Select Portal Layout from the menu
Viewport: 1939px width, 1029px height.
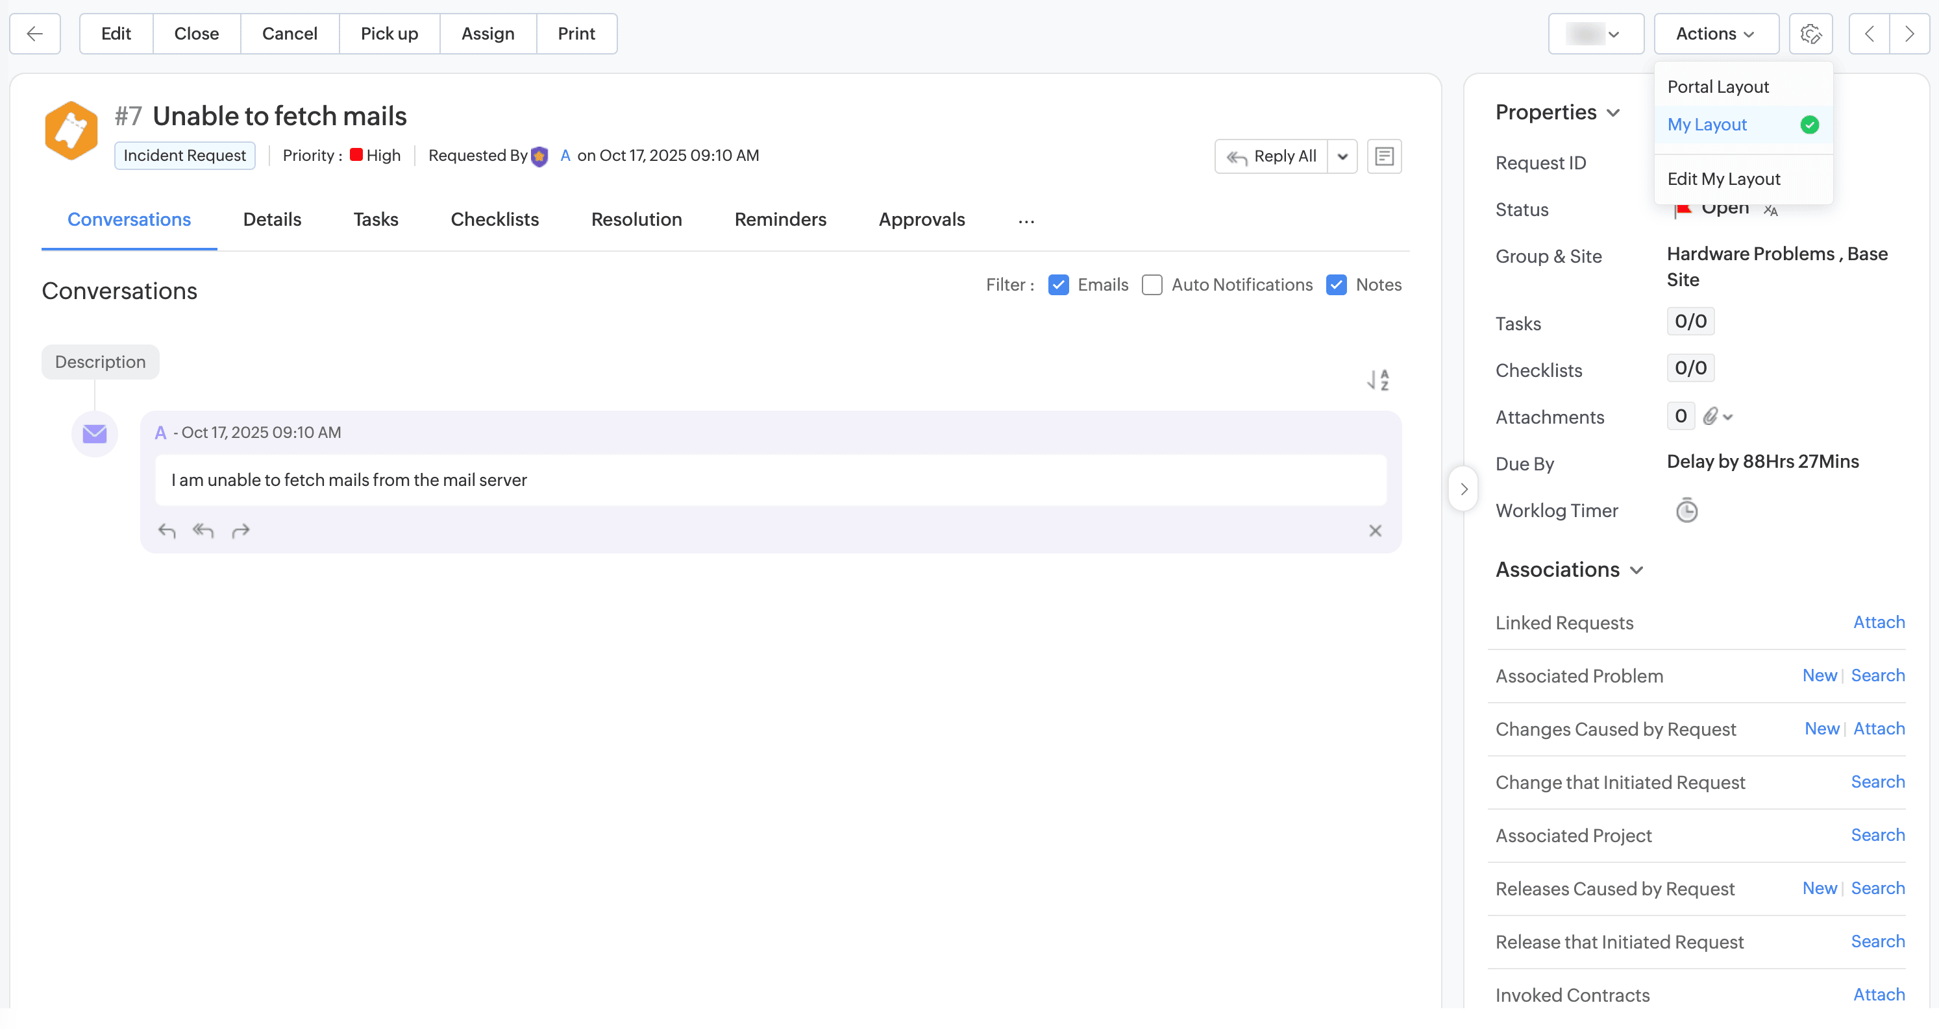click(x=1718, y=86)
